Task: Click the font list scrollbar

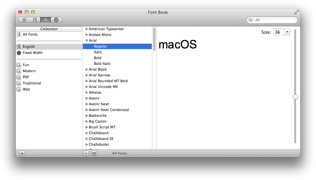Action: pos(154,39)
